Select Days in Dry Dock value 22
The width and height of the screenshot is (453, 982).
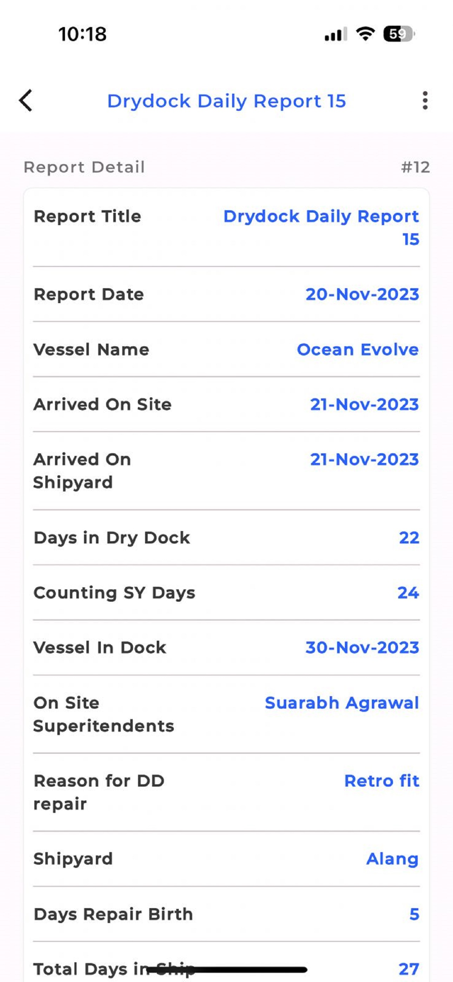(x=409, y=537)
